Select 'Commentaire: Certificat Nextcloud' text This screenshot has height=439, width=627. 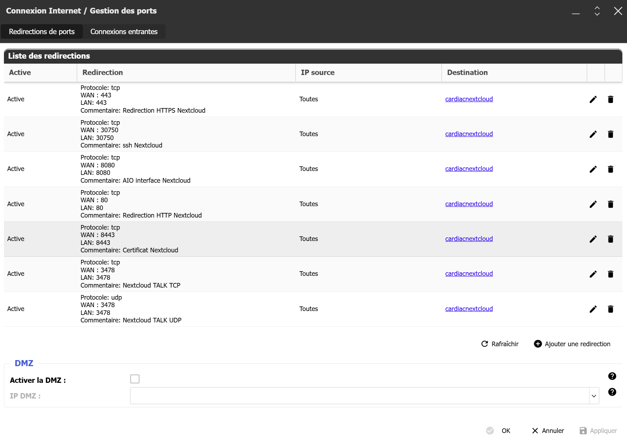point(129,250)
